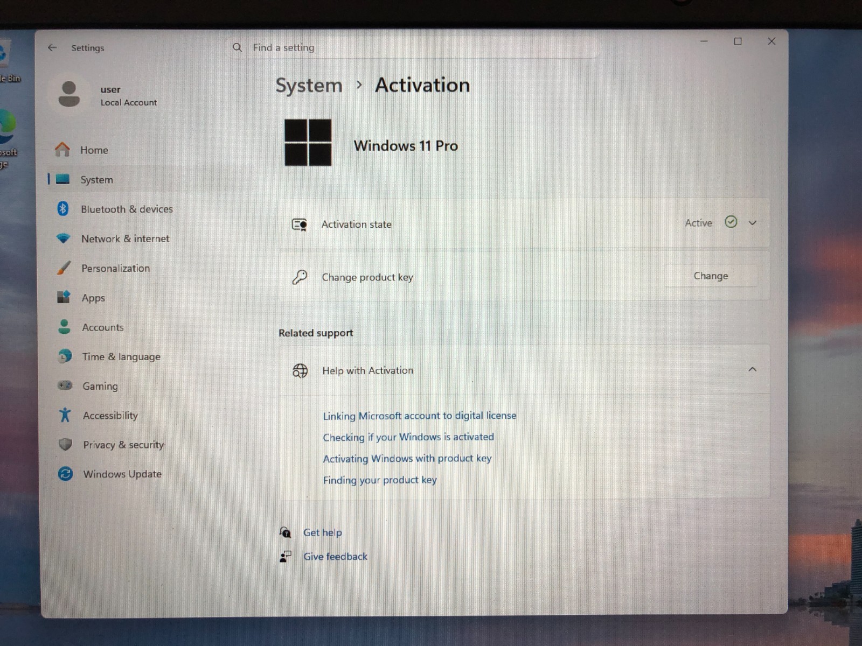Click the back arrow in Settings
Screen dimensions: 862x646
coord(52,47)
